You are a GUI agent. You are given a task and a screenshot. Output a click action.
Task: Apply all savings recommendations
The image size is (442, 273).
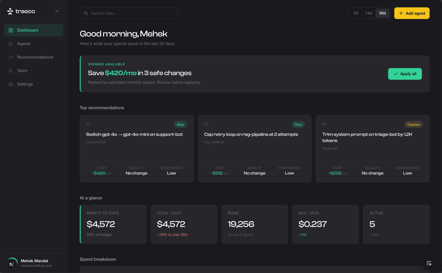(405, 74)
